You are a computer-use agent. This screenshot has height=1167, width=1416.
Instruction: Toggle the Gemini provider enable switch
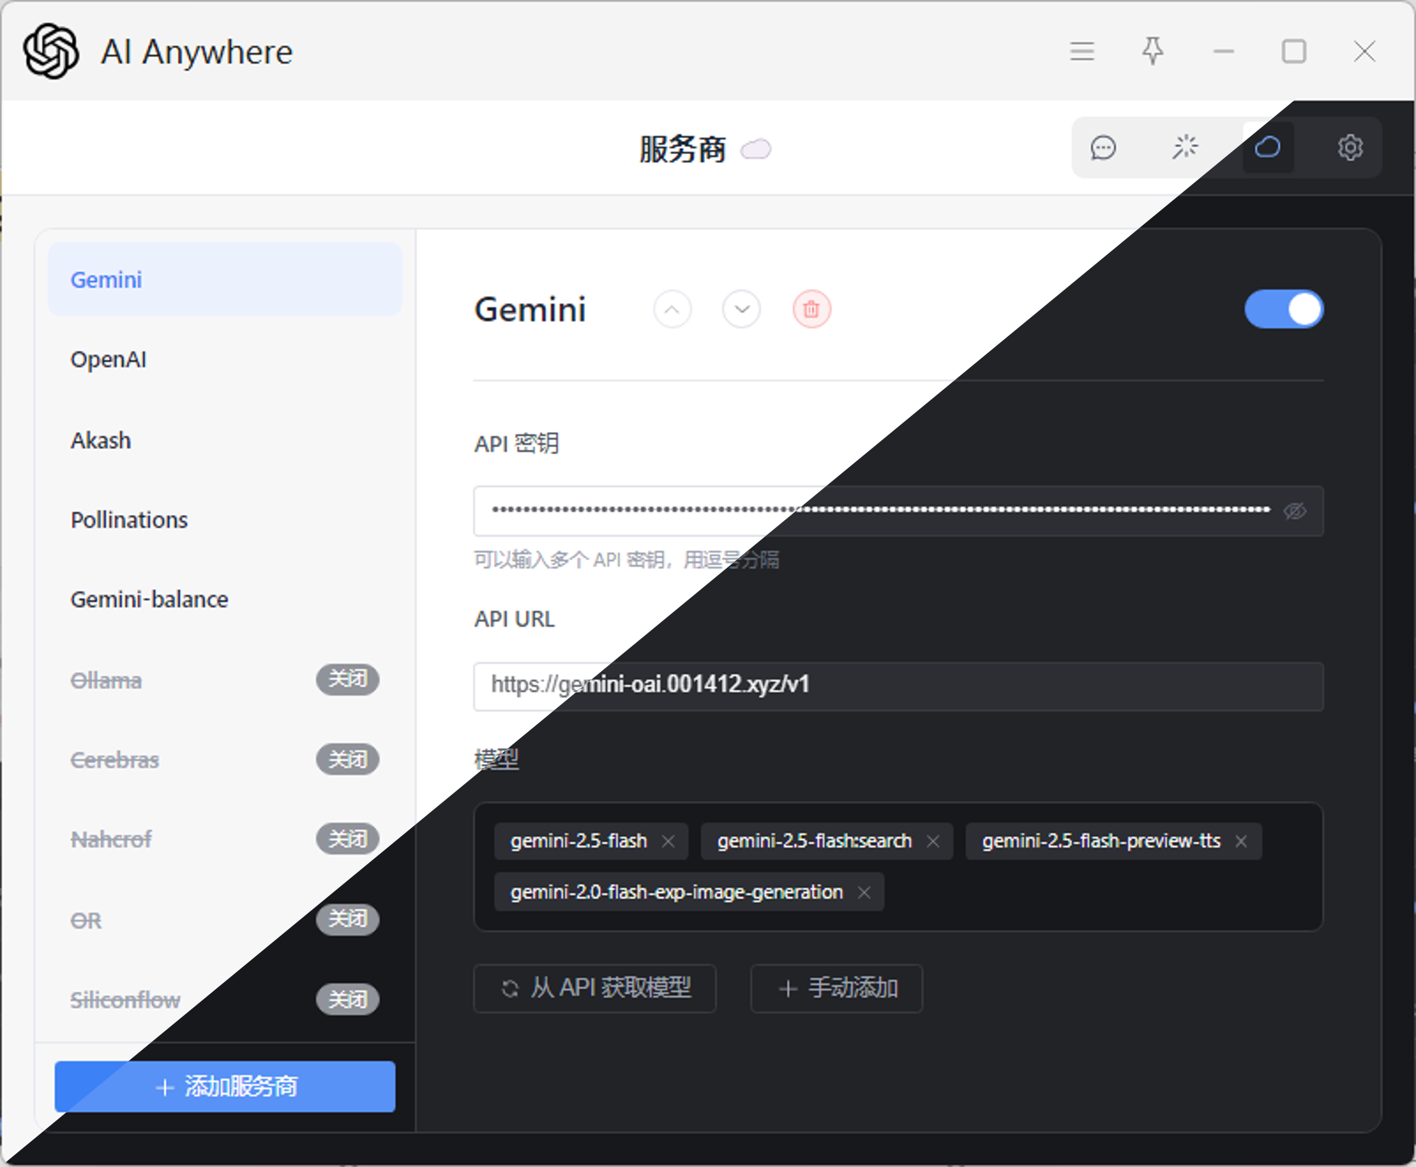pos(1283,309)
